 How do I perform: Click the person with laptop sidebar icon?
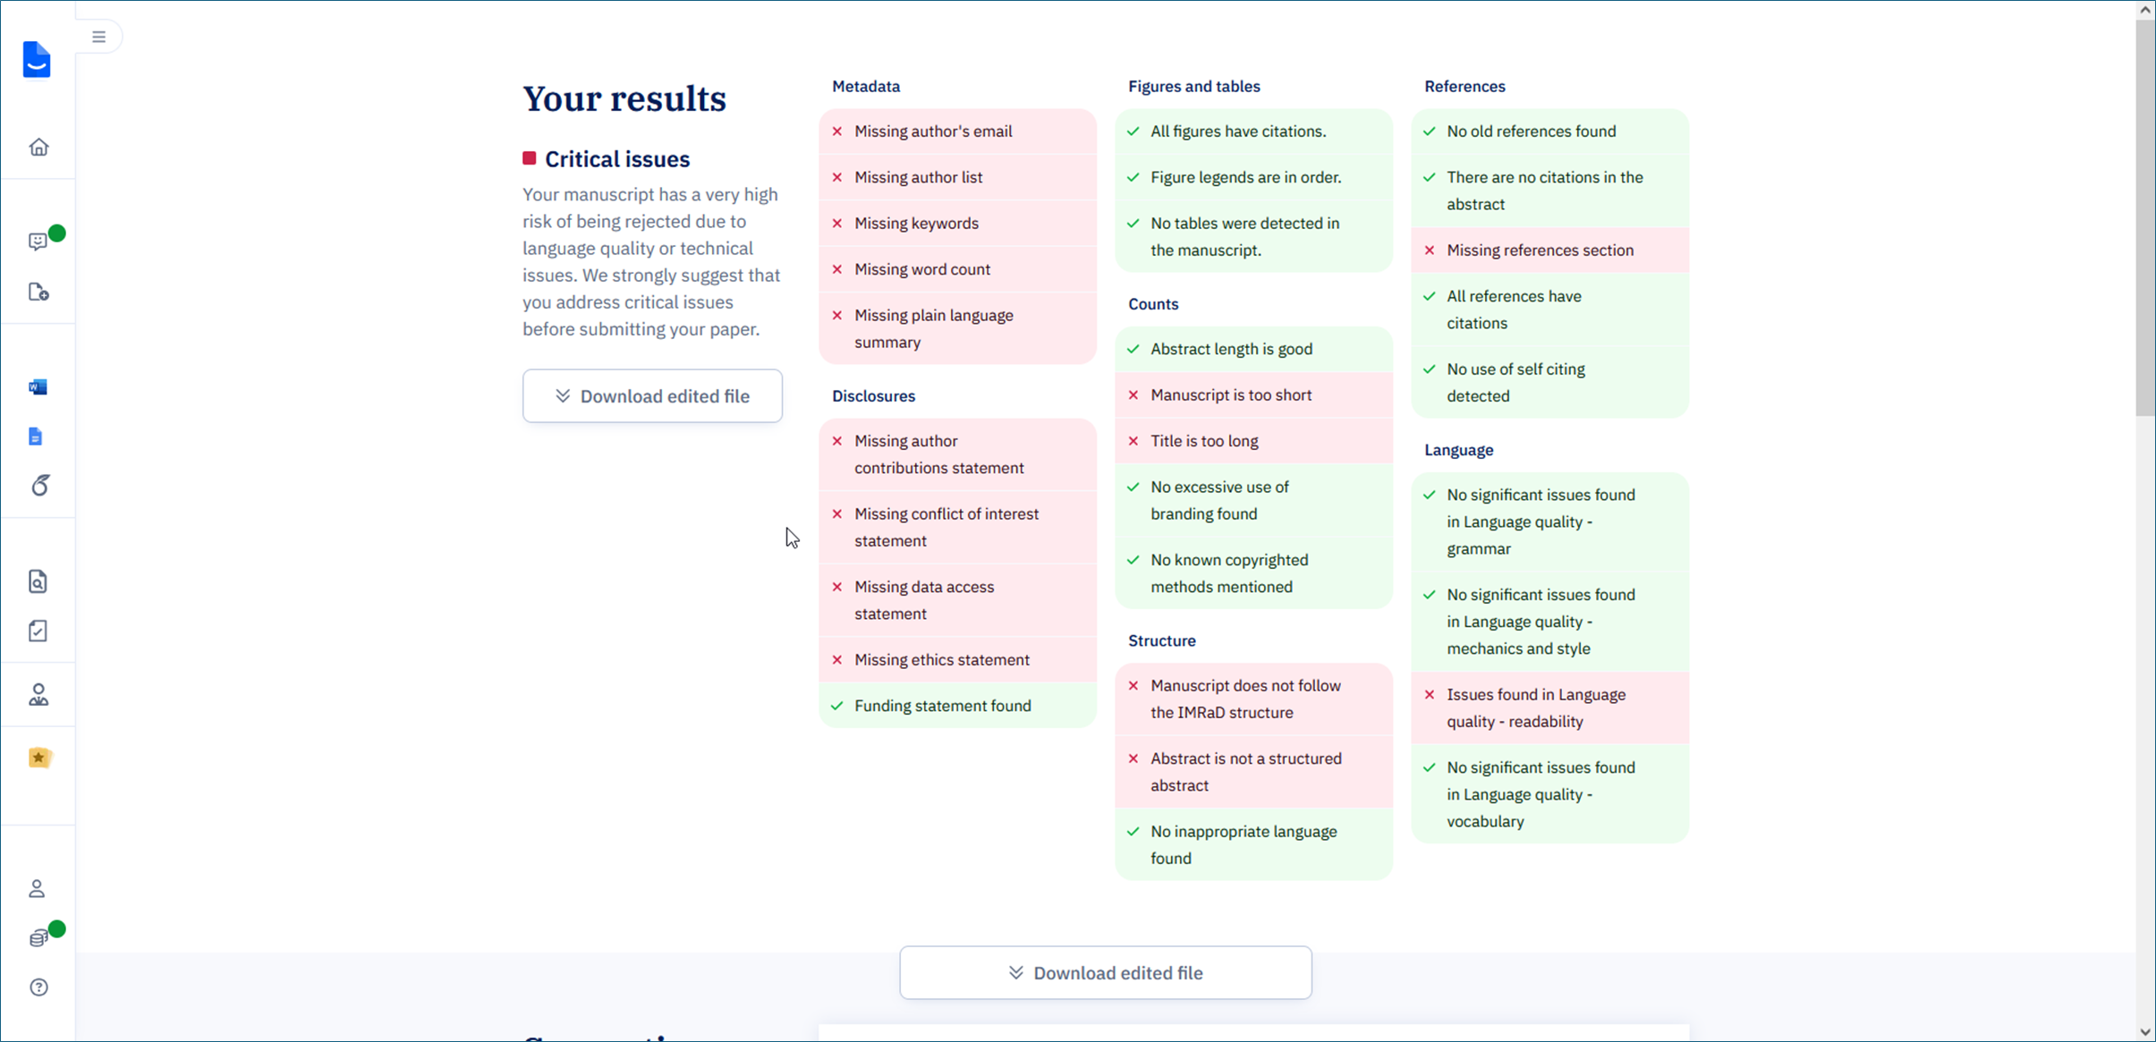[38, 695]
